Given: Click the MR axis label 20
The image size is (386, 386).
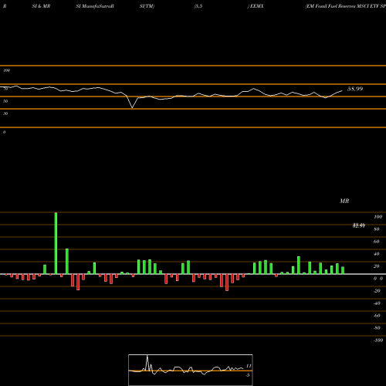Looking at the screenshot, I should (377, 266).
